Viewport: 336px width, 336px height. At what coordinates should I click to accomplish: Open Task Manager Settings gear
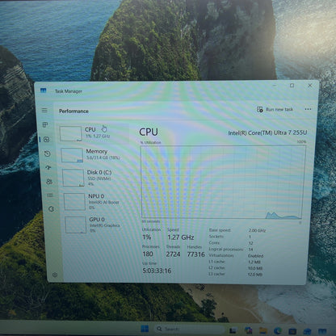[55, 275]
